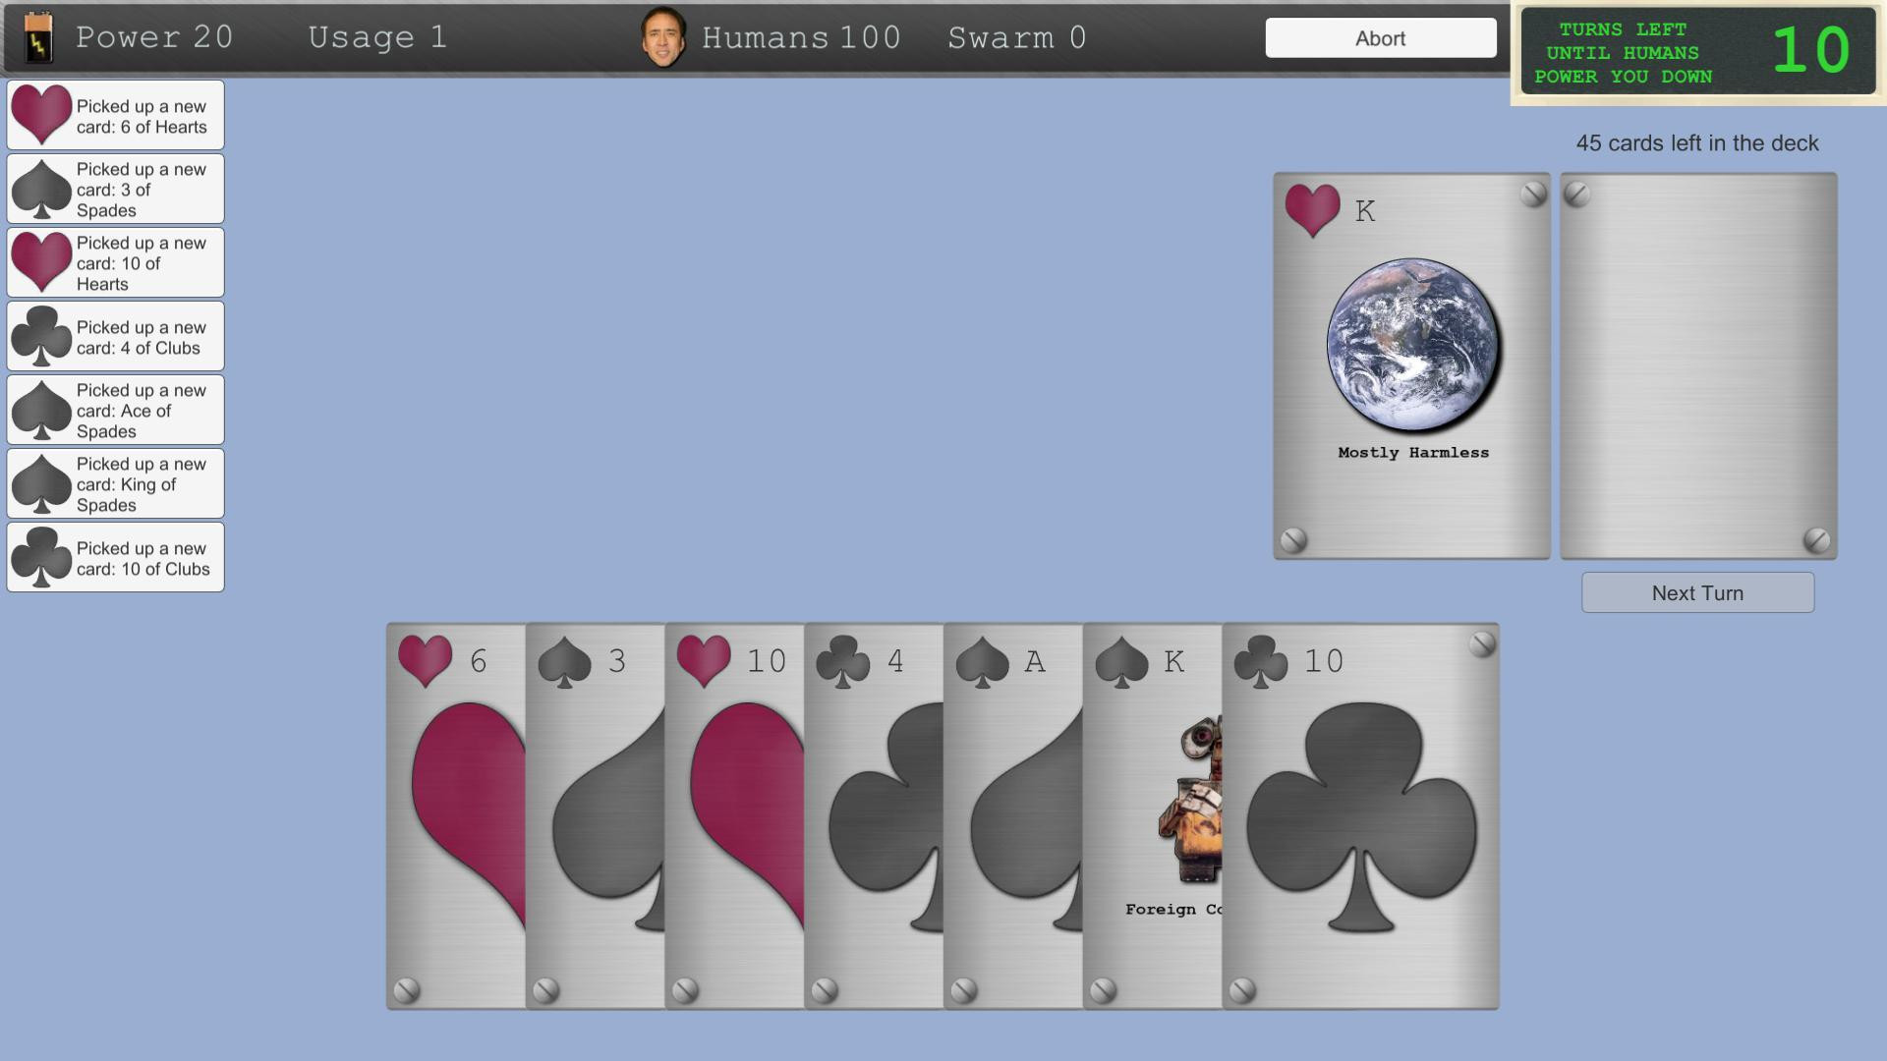The image size is (1887, 1061).
Task: Click log text 'Picked up a new card: 10 of Hearts'
Action: (x=142, y=263)
